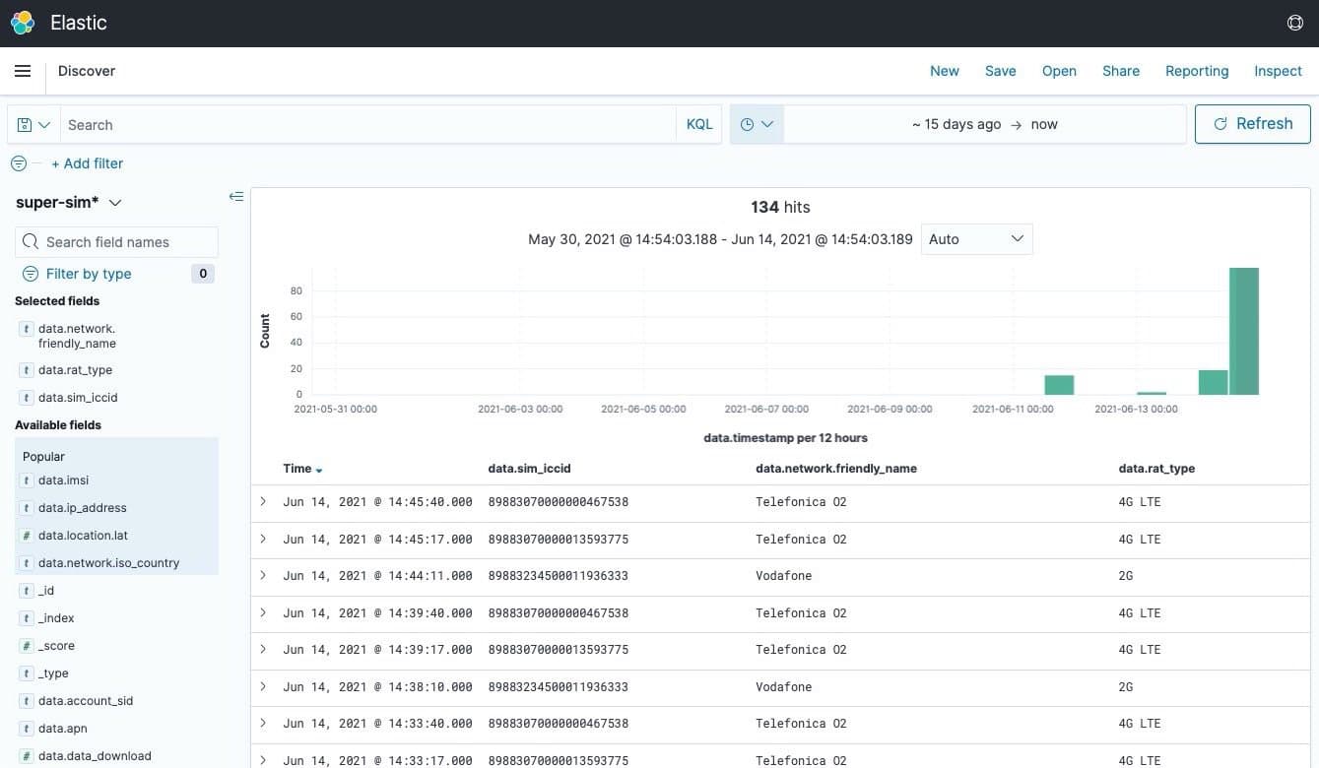Open the Share menu
The width and height of the screenshot is (1319, 768).
(1120, 71)
